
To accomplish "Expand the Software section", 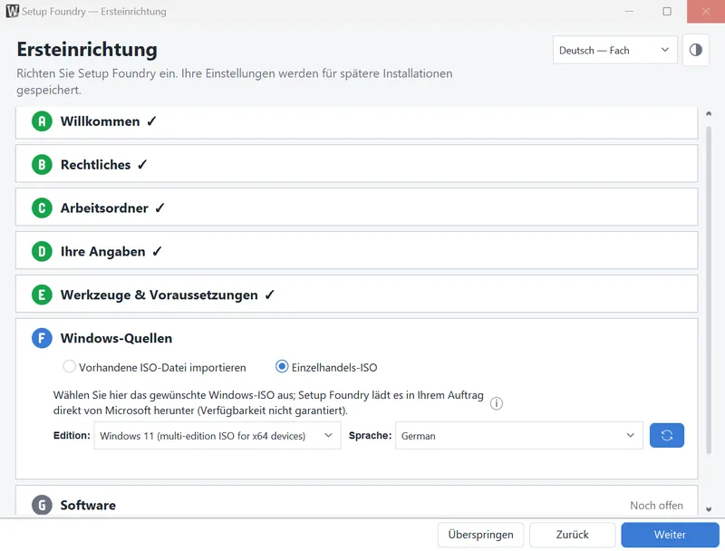I will 356,501.
